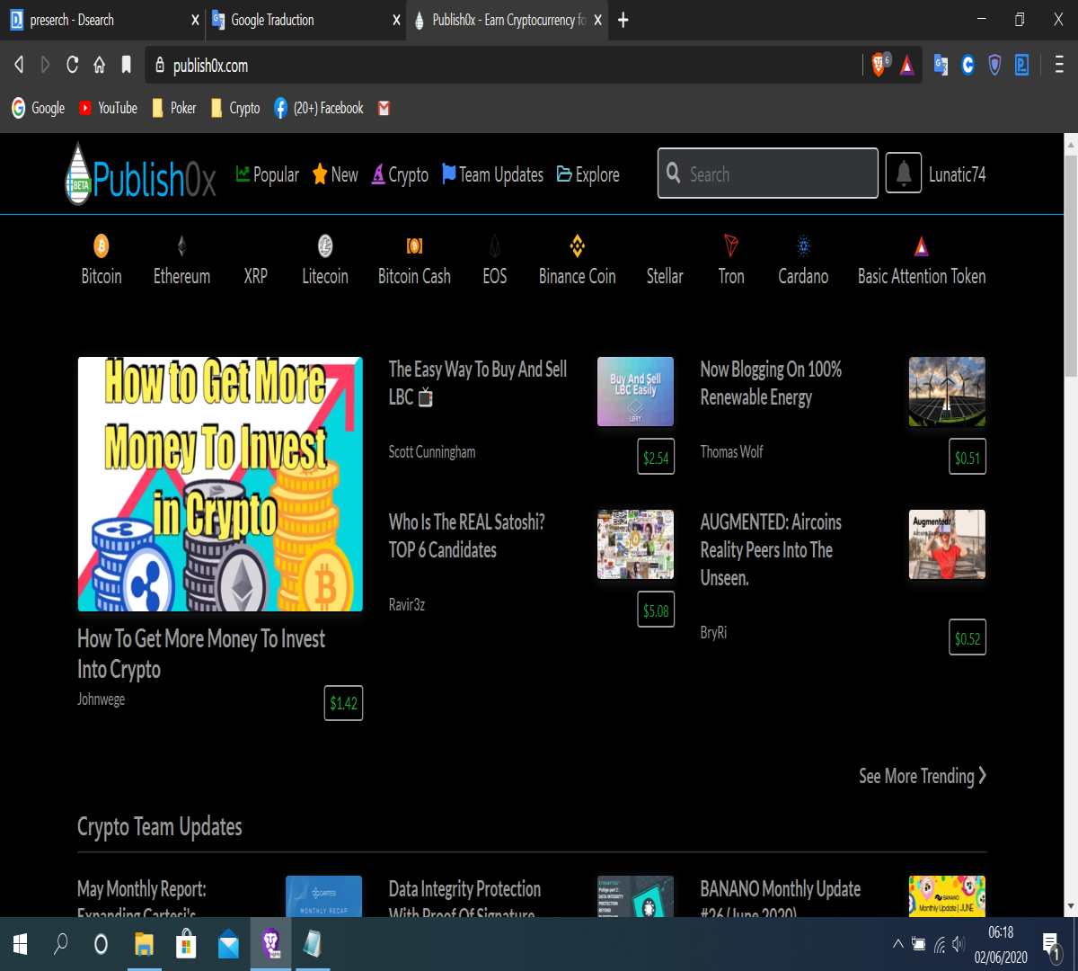This screenshot has height=971, width=1078.
Task: Open the article Who Is The REAL Satoshi
Action: tap(467, 536)
